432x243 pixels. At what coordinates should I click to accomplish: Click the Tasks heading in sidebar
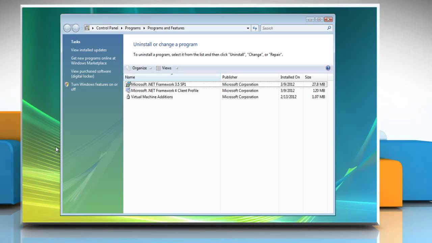point(76,42)
